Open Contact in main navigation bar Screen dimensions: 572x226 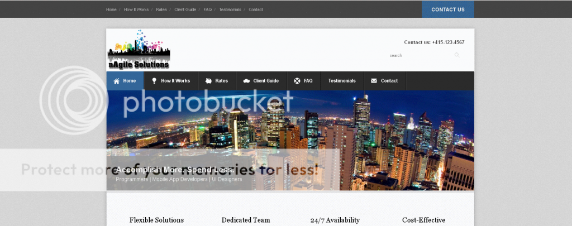(385, 81)
